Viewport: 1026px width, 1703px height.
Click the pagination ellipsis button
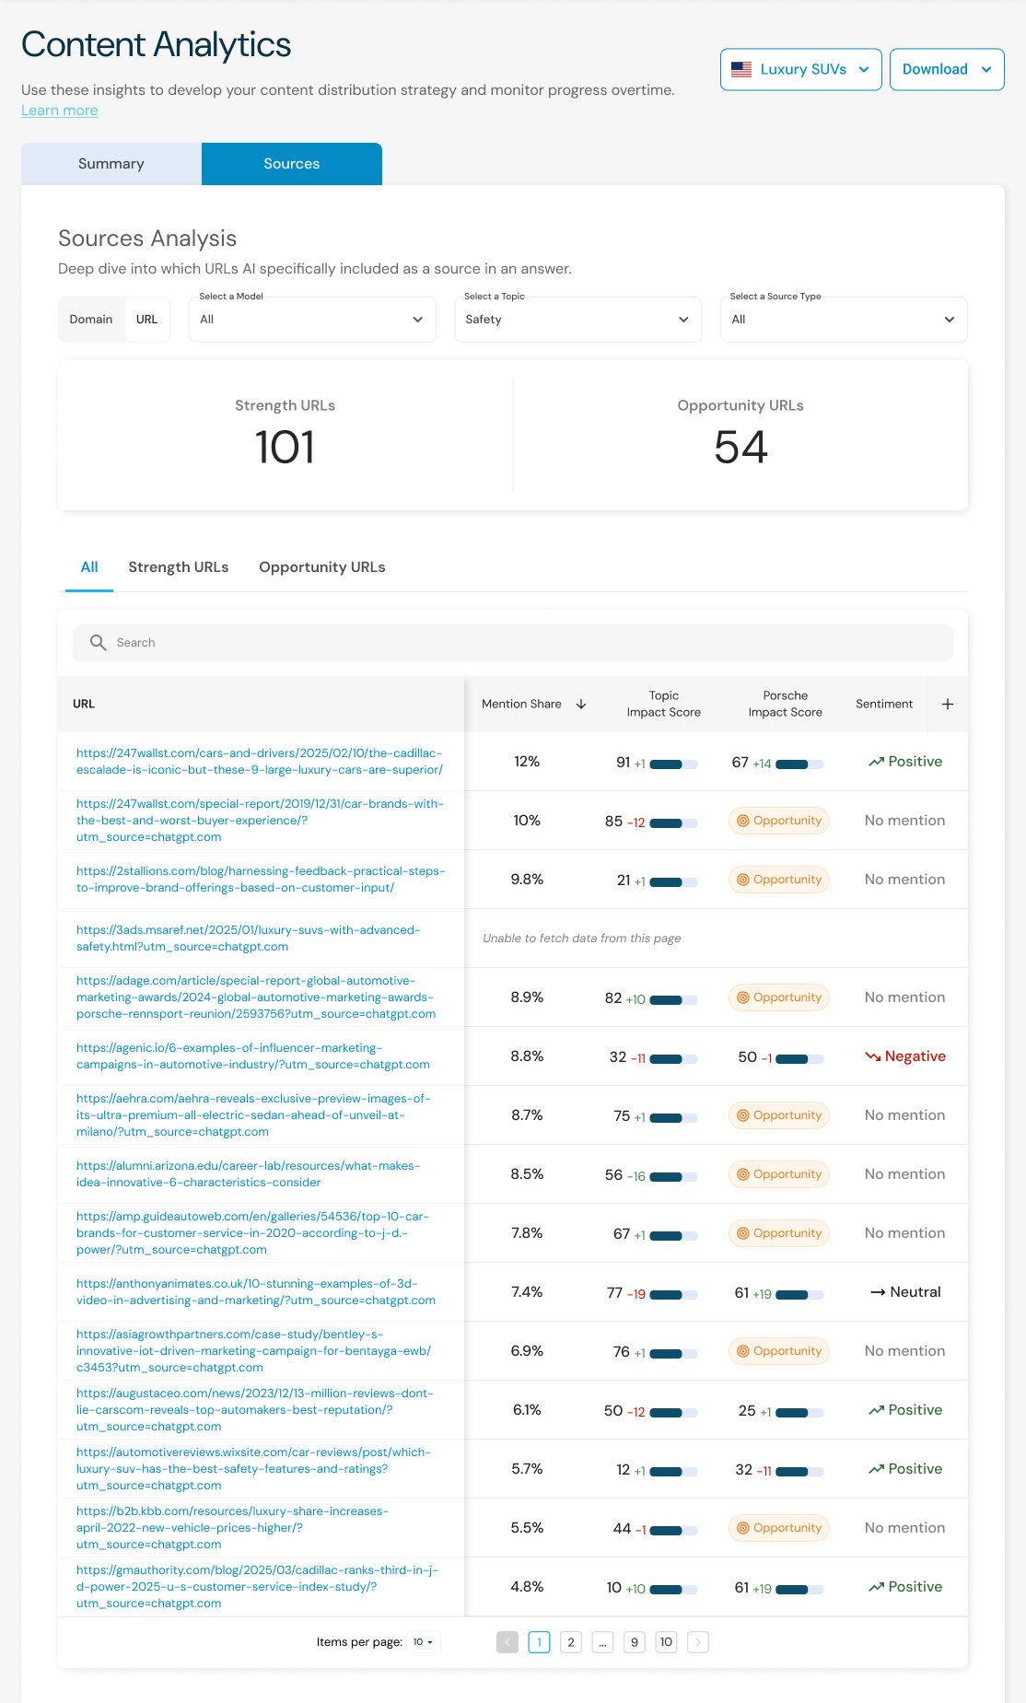[602, 1642]
